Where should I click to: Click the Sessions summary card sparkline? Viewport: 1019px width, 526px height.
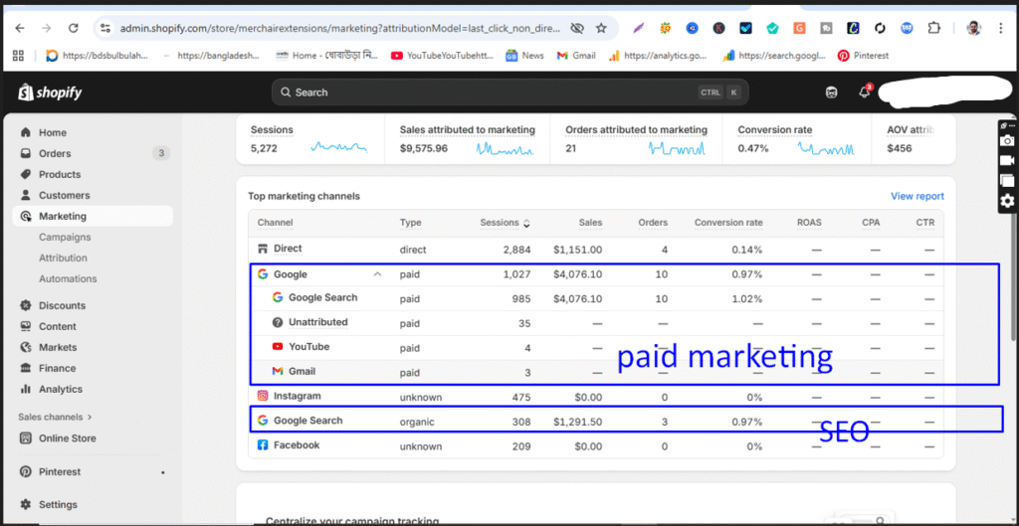[x=337, y=147]
